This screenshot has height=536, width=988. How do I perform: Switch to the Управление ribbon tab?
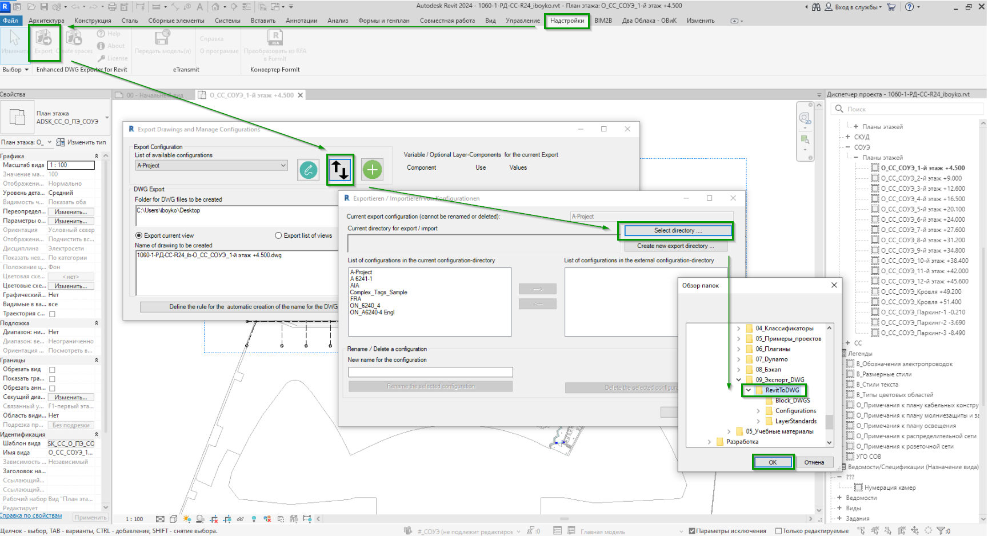(x=522, y=21)
